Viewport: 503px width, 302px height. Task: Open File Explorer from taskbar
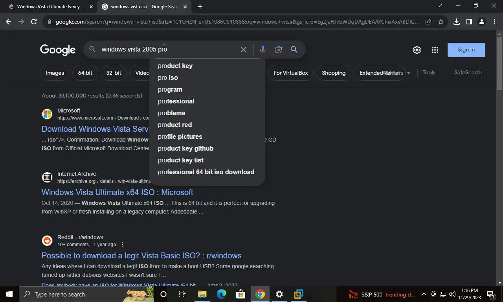pos(202,294)
